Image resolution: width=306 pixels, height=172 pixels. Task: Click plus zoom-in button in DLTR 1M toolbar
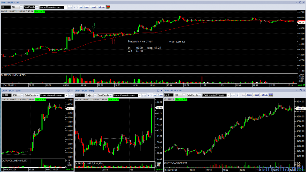71,7
